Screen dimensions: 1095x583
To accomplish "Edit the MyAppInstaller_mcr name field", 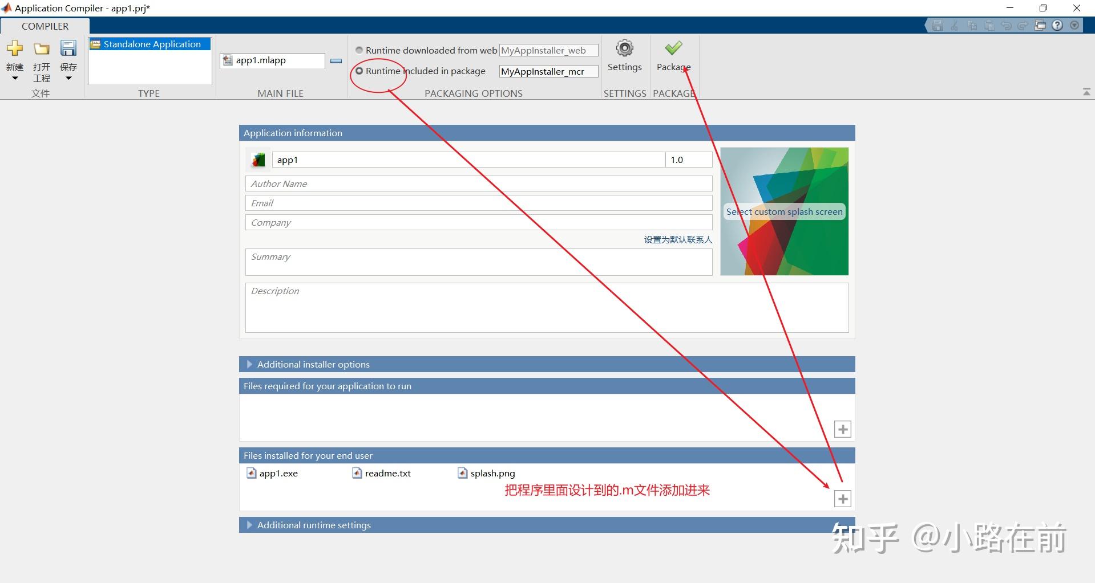I will [548, 71].
